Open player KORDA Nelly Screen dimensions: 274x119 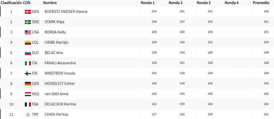(55, 32)
